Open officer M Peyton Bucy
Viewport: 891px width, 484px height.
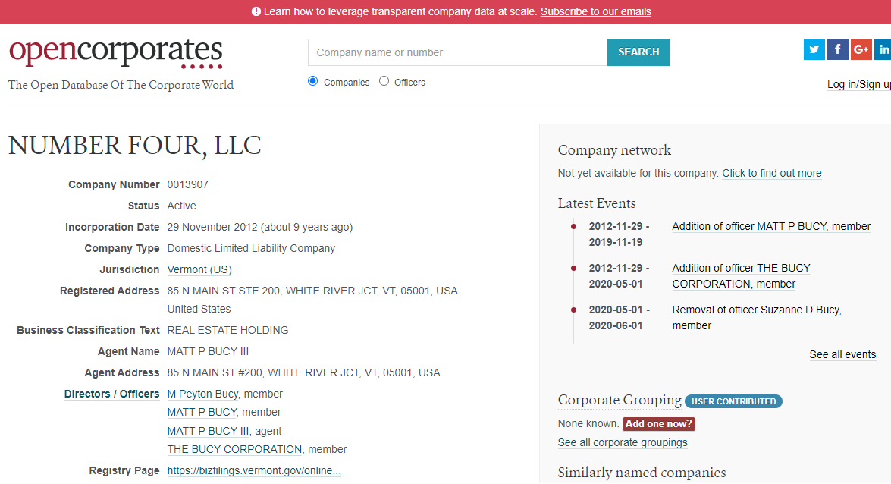tap(203, 394)
